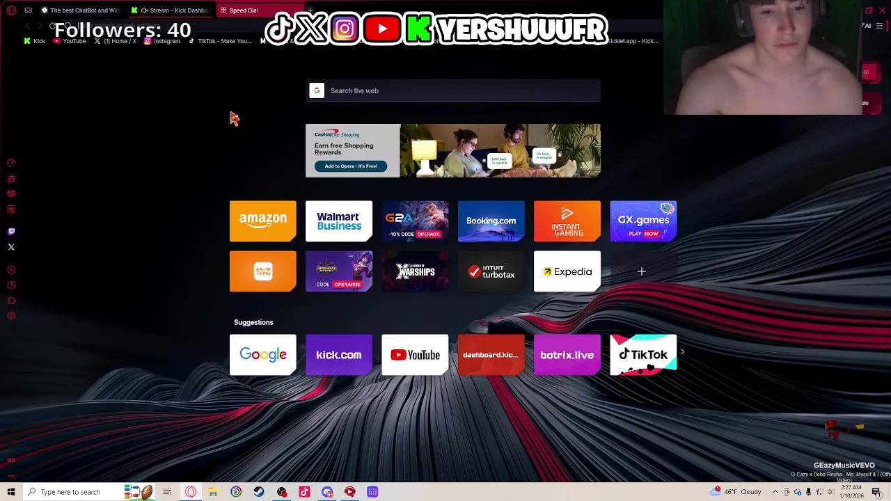Open the botrix.live suggestion tile
The image size is (891, 501).
point(567,355)
